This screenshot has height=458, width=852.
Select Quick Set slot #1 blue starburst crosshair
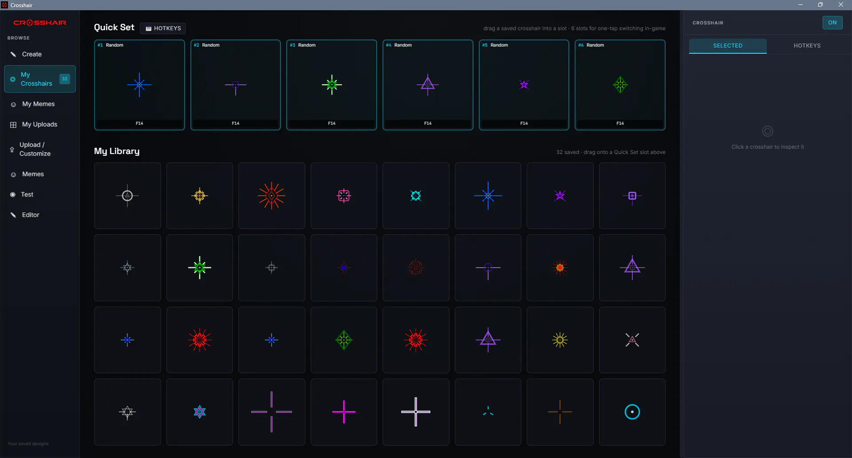coord(139,85)
